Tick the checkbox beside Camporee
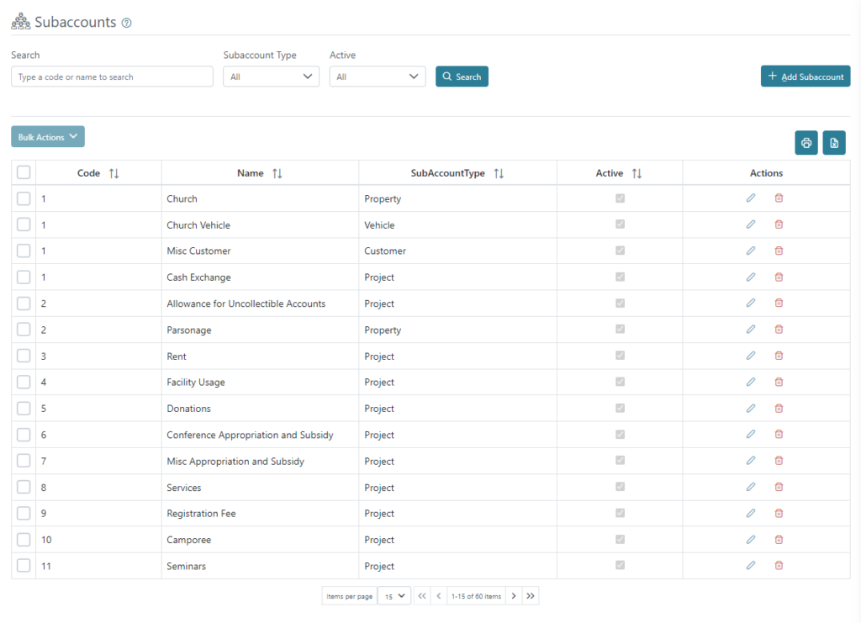 pos(24,540)
